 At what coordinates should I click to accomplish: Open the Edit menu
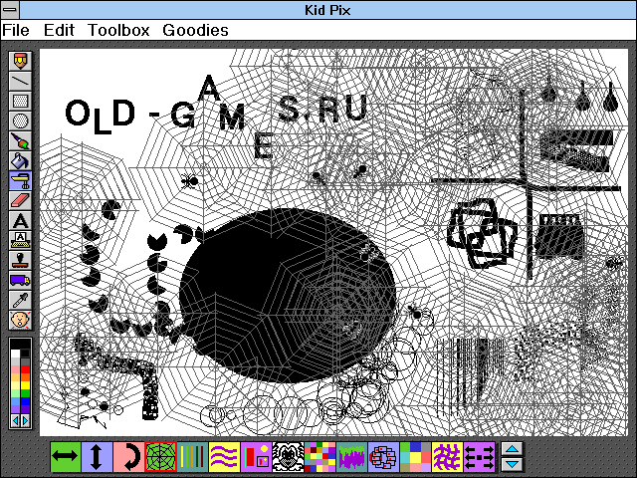pos(60,31)
